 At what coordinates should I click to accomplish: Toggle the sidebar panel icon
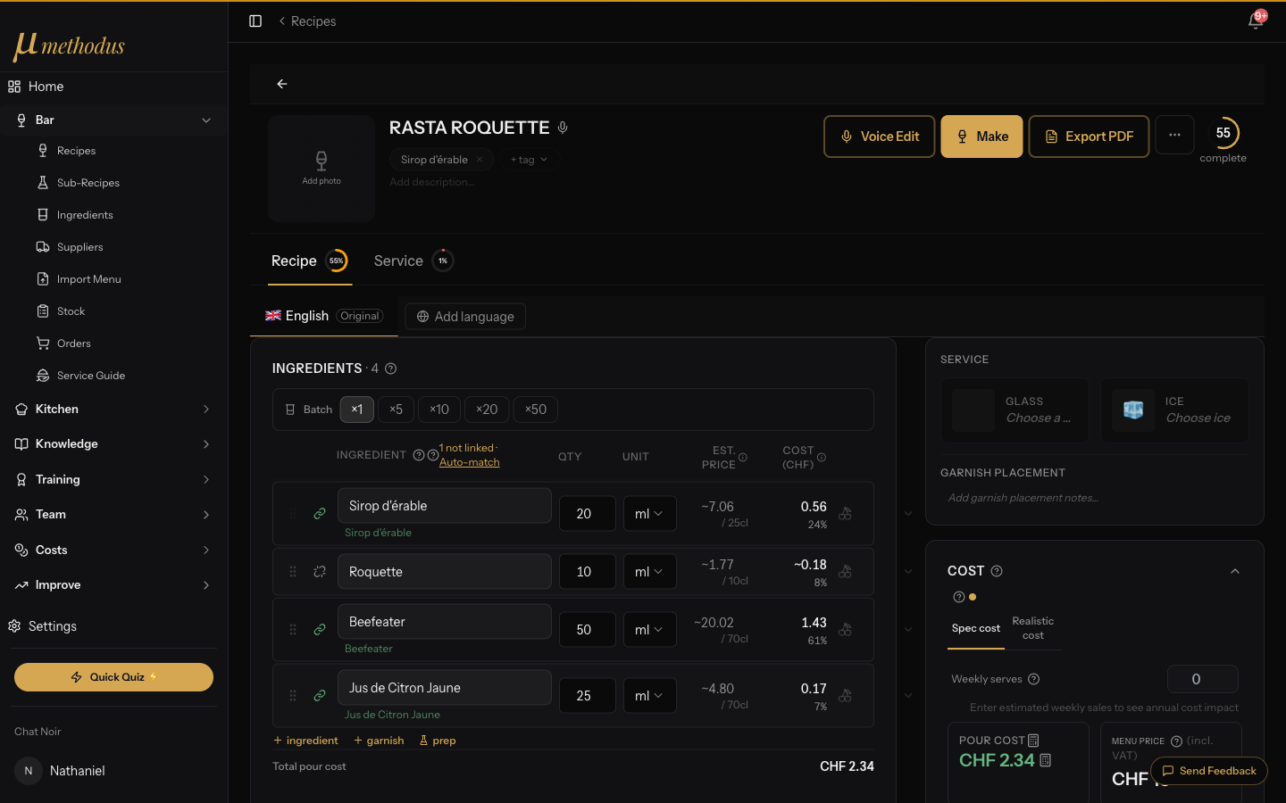click(x=255, y=21)
